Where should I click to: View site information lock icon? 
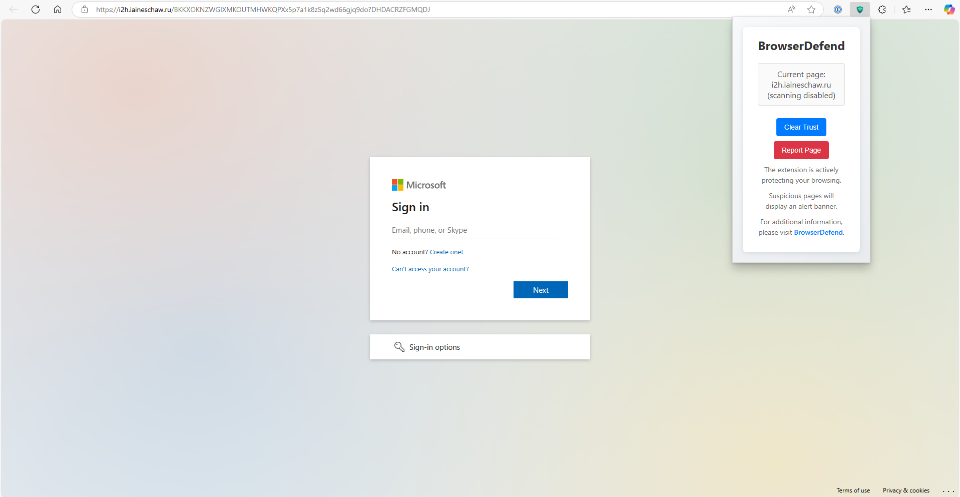(85, 10)
